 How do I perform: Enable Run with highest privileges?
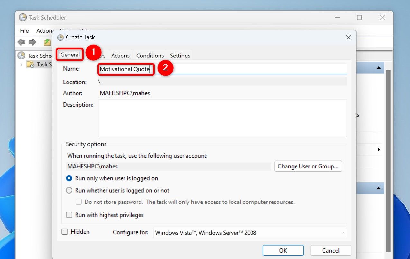pos(69,215)
